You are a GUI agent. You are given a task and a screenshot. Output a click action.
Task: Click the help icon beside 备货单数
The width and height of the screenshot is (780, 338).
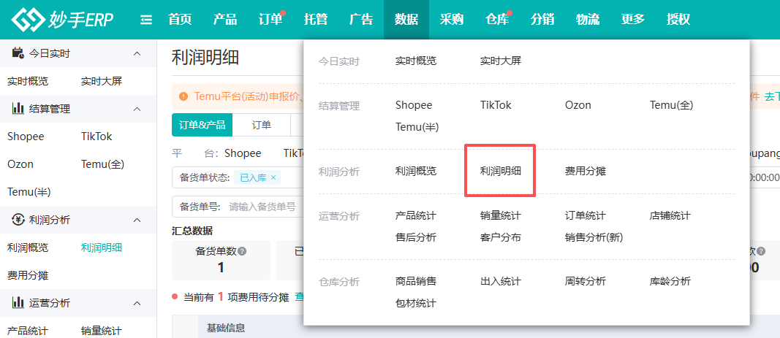[x=242, y=251]
